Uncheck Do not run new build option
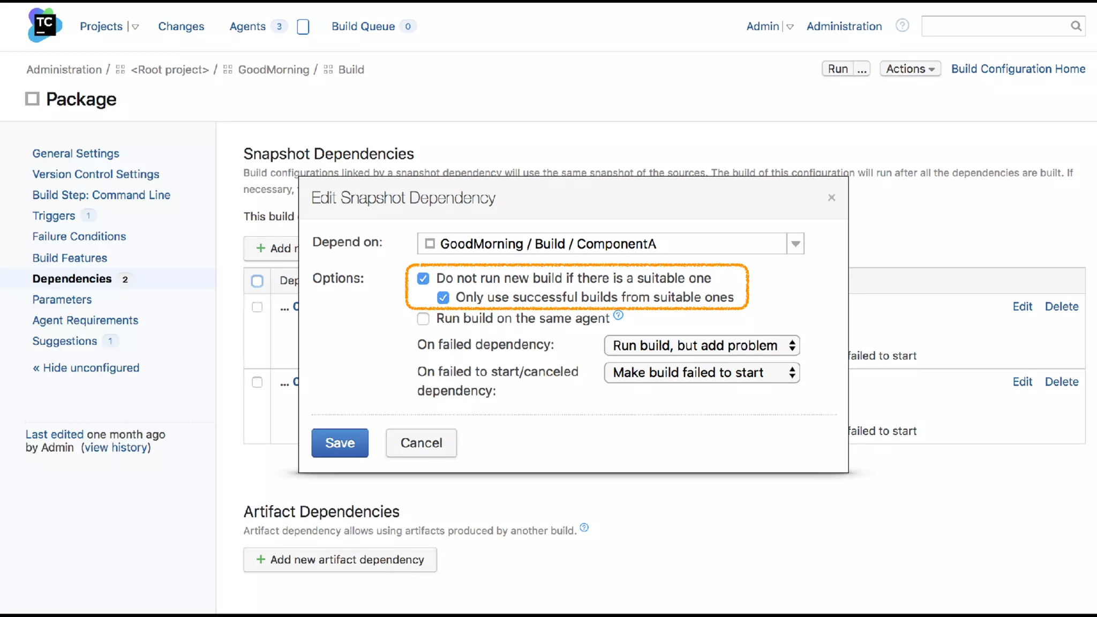The height and width of the screenshot is (617, 1097). [423, 279]
